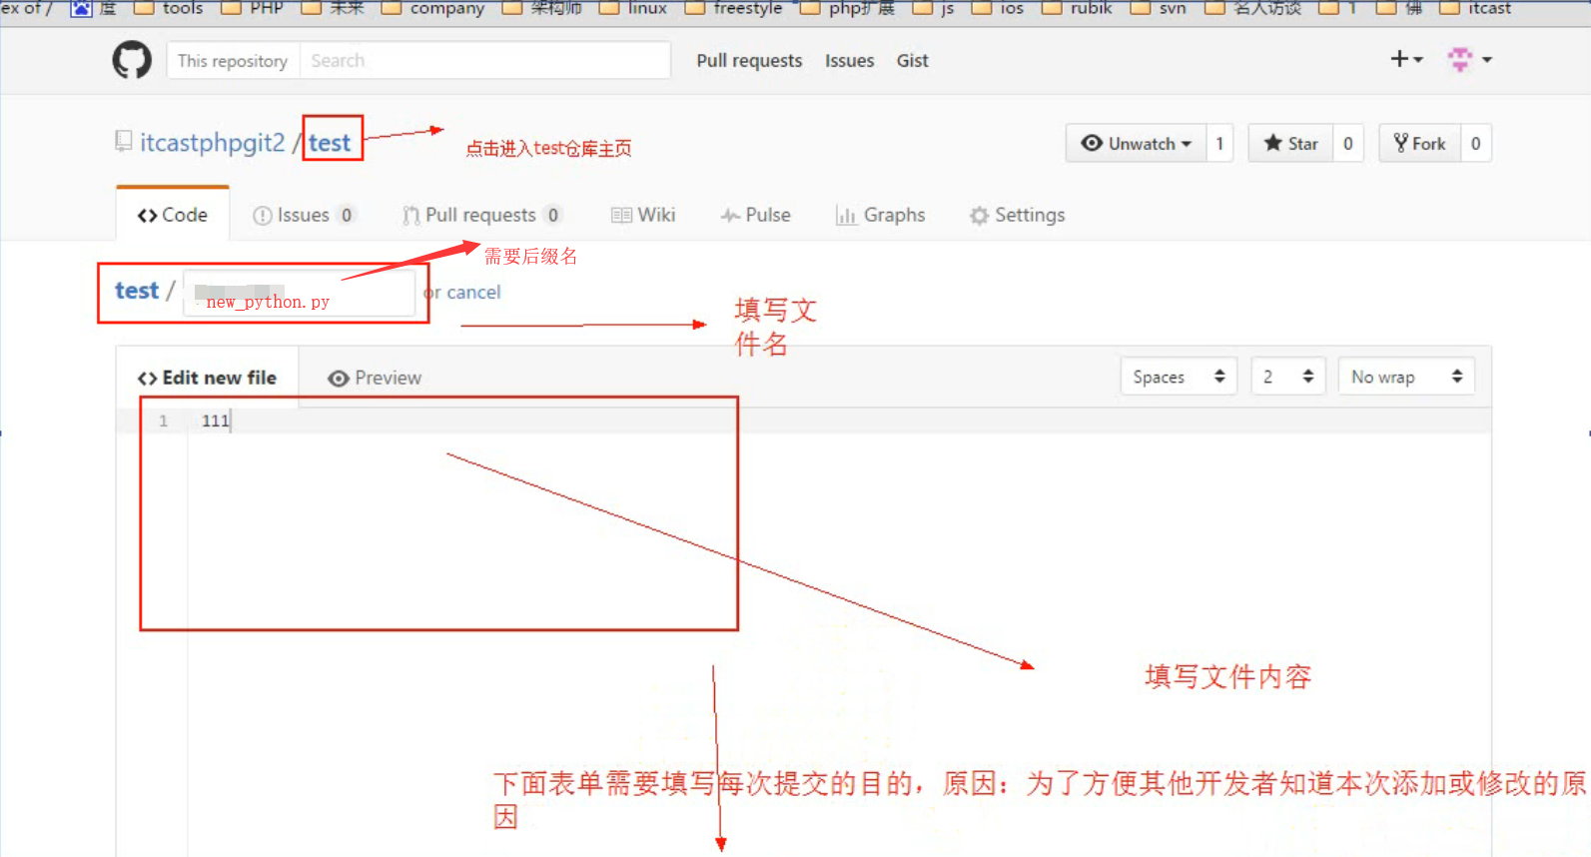Image resolution: width=1591 pixels, height=857 pixels.
Task: Switch to the Issues tab
Action: (304, 215)
